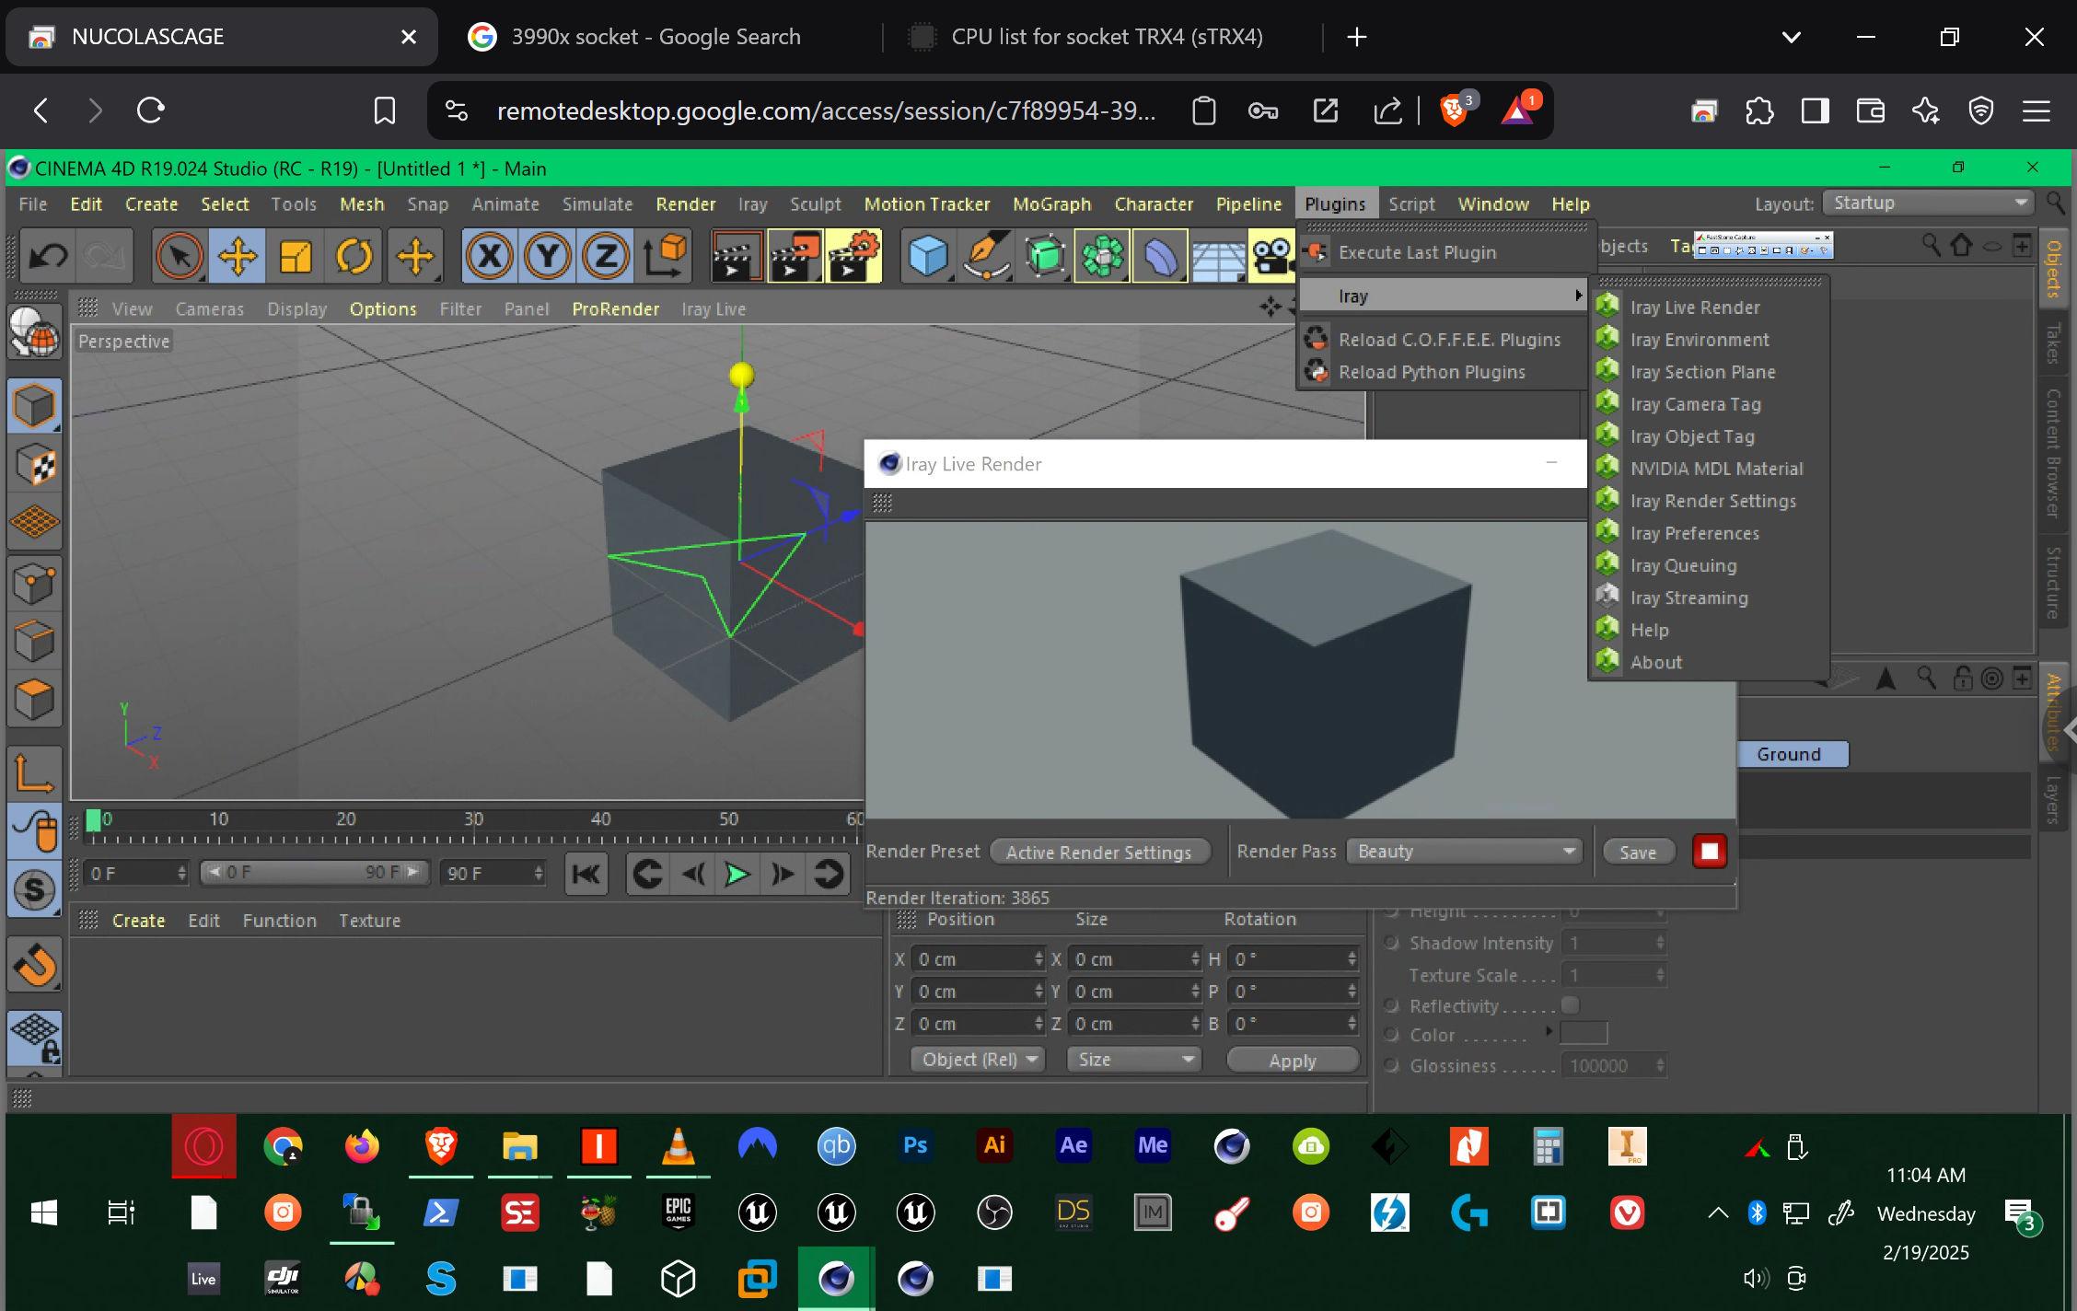The width and height of the screenshot is (2077, 1311).
Task: Activate the Scale tool
Action: (296, 255)
